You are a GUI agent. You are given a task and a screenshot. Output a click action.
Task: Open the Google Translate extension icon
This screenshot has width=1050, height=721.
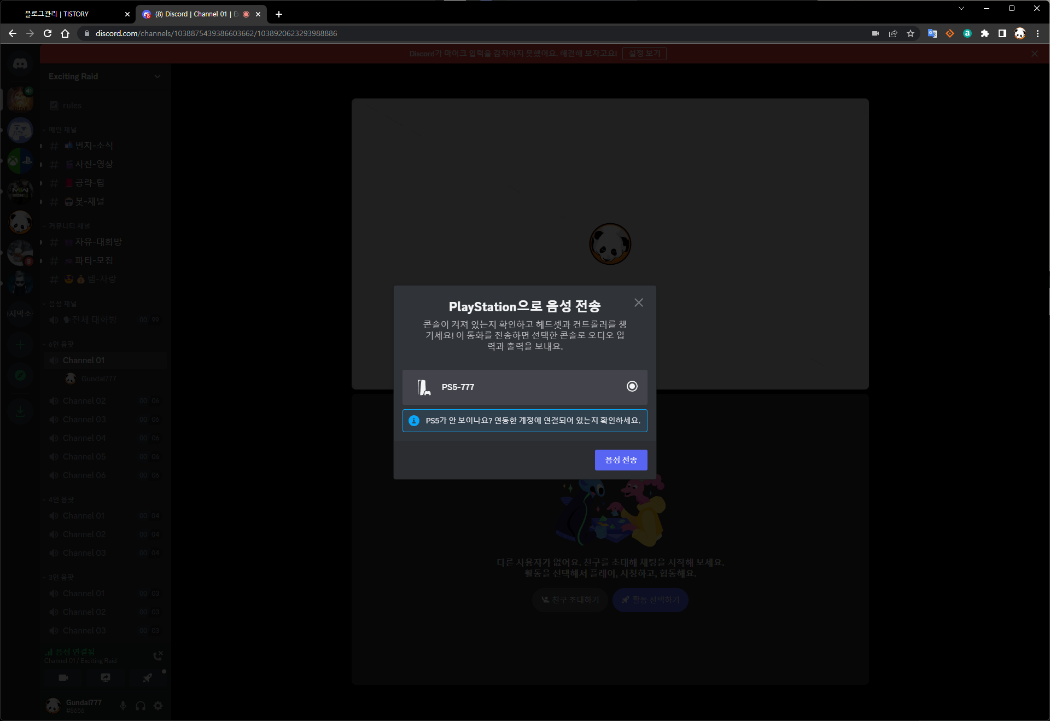(932, 33)
